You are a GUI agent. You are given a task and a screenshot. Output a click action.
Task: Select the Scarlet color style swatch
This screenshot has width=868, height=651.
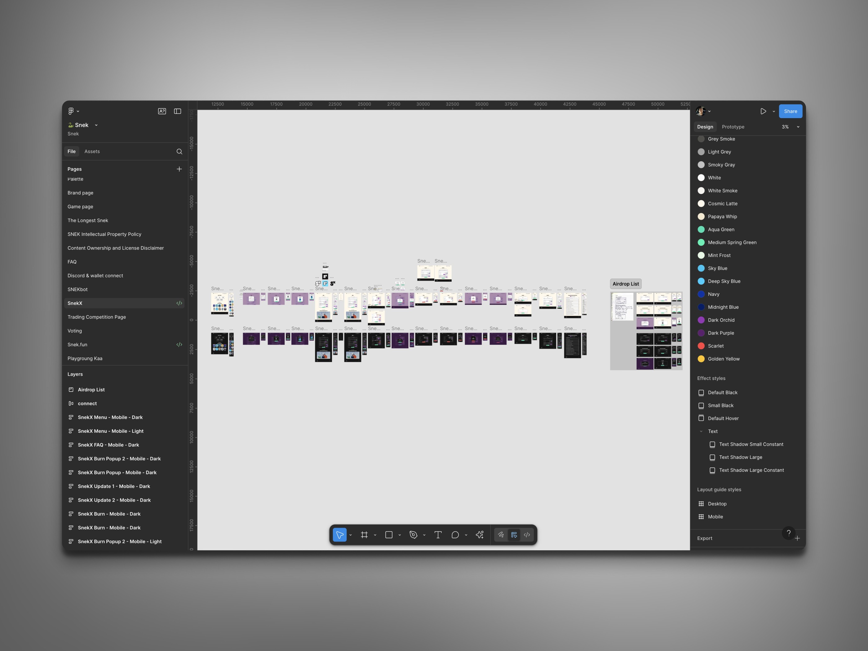point(701,346)
